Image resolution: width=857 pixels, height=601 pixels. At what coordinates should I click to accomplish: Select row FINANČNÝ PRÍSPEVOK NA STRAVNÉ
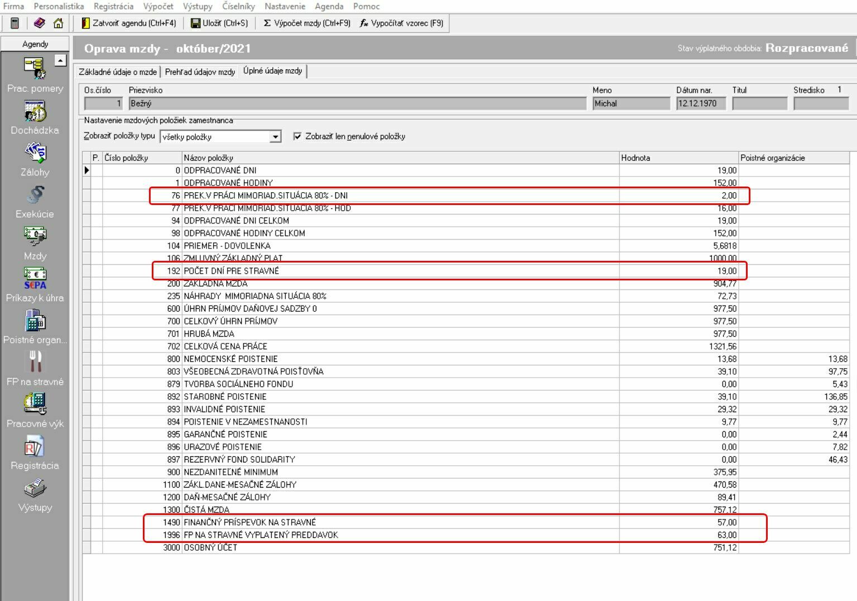(466, 522)
